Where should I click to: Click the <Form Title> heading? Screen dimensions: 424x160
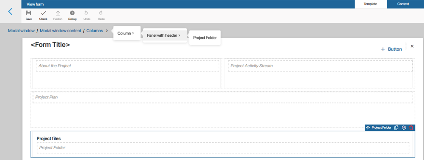[50, 45]
